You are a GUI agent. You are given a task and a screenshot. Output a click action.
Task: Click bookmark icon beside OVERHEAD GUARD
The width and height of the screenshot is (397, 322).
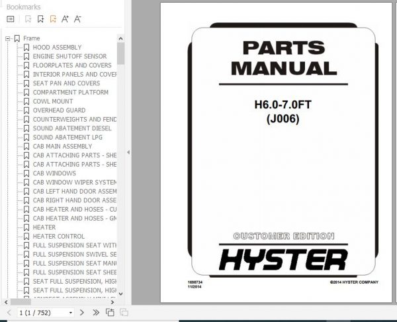[x=26, y=110]
